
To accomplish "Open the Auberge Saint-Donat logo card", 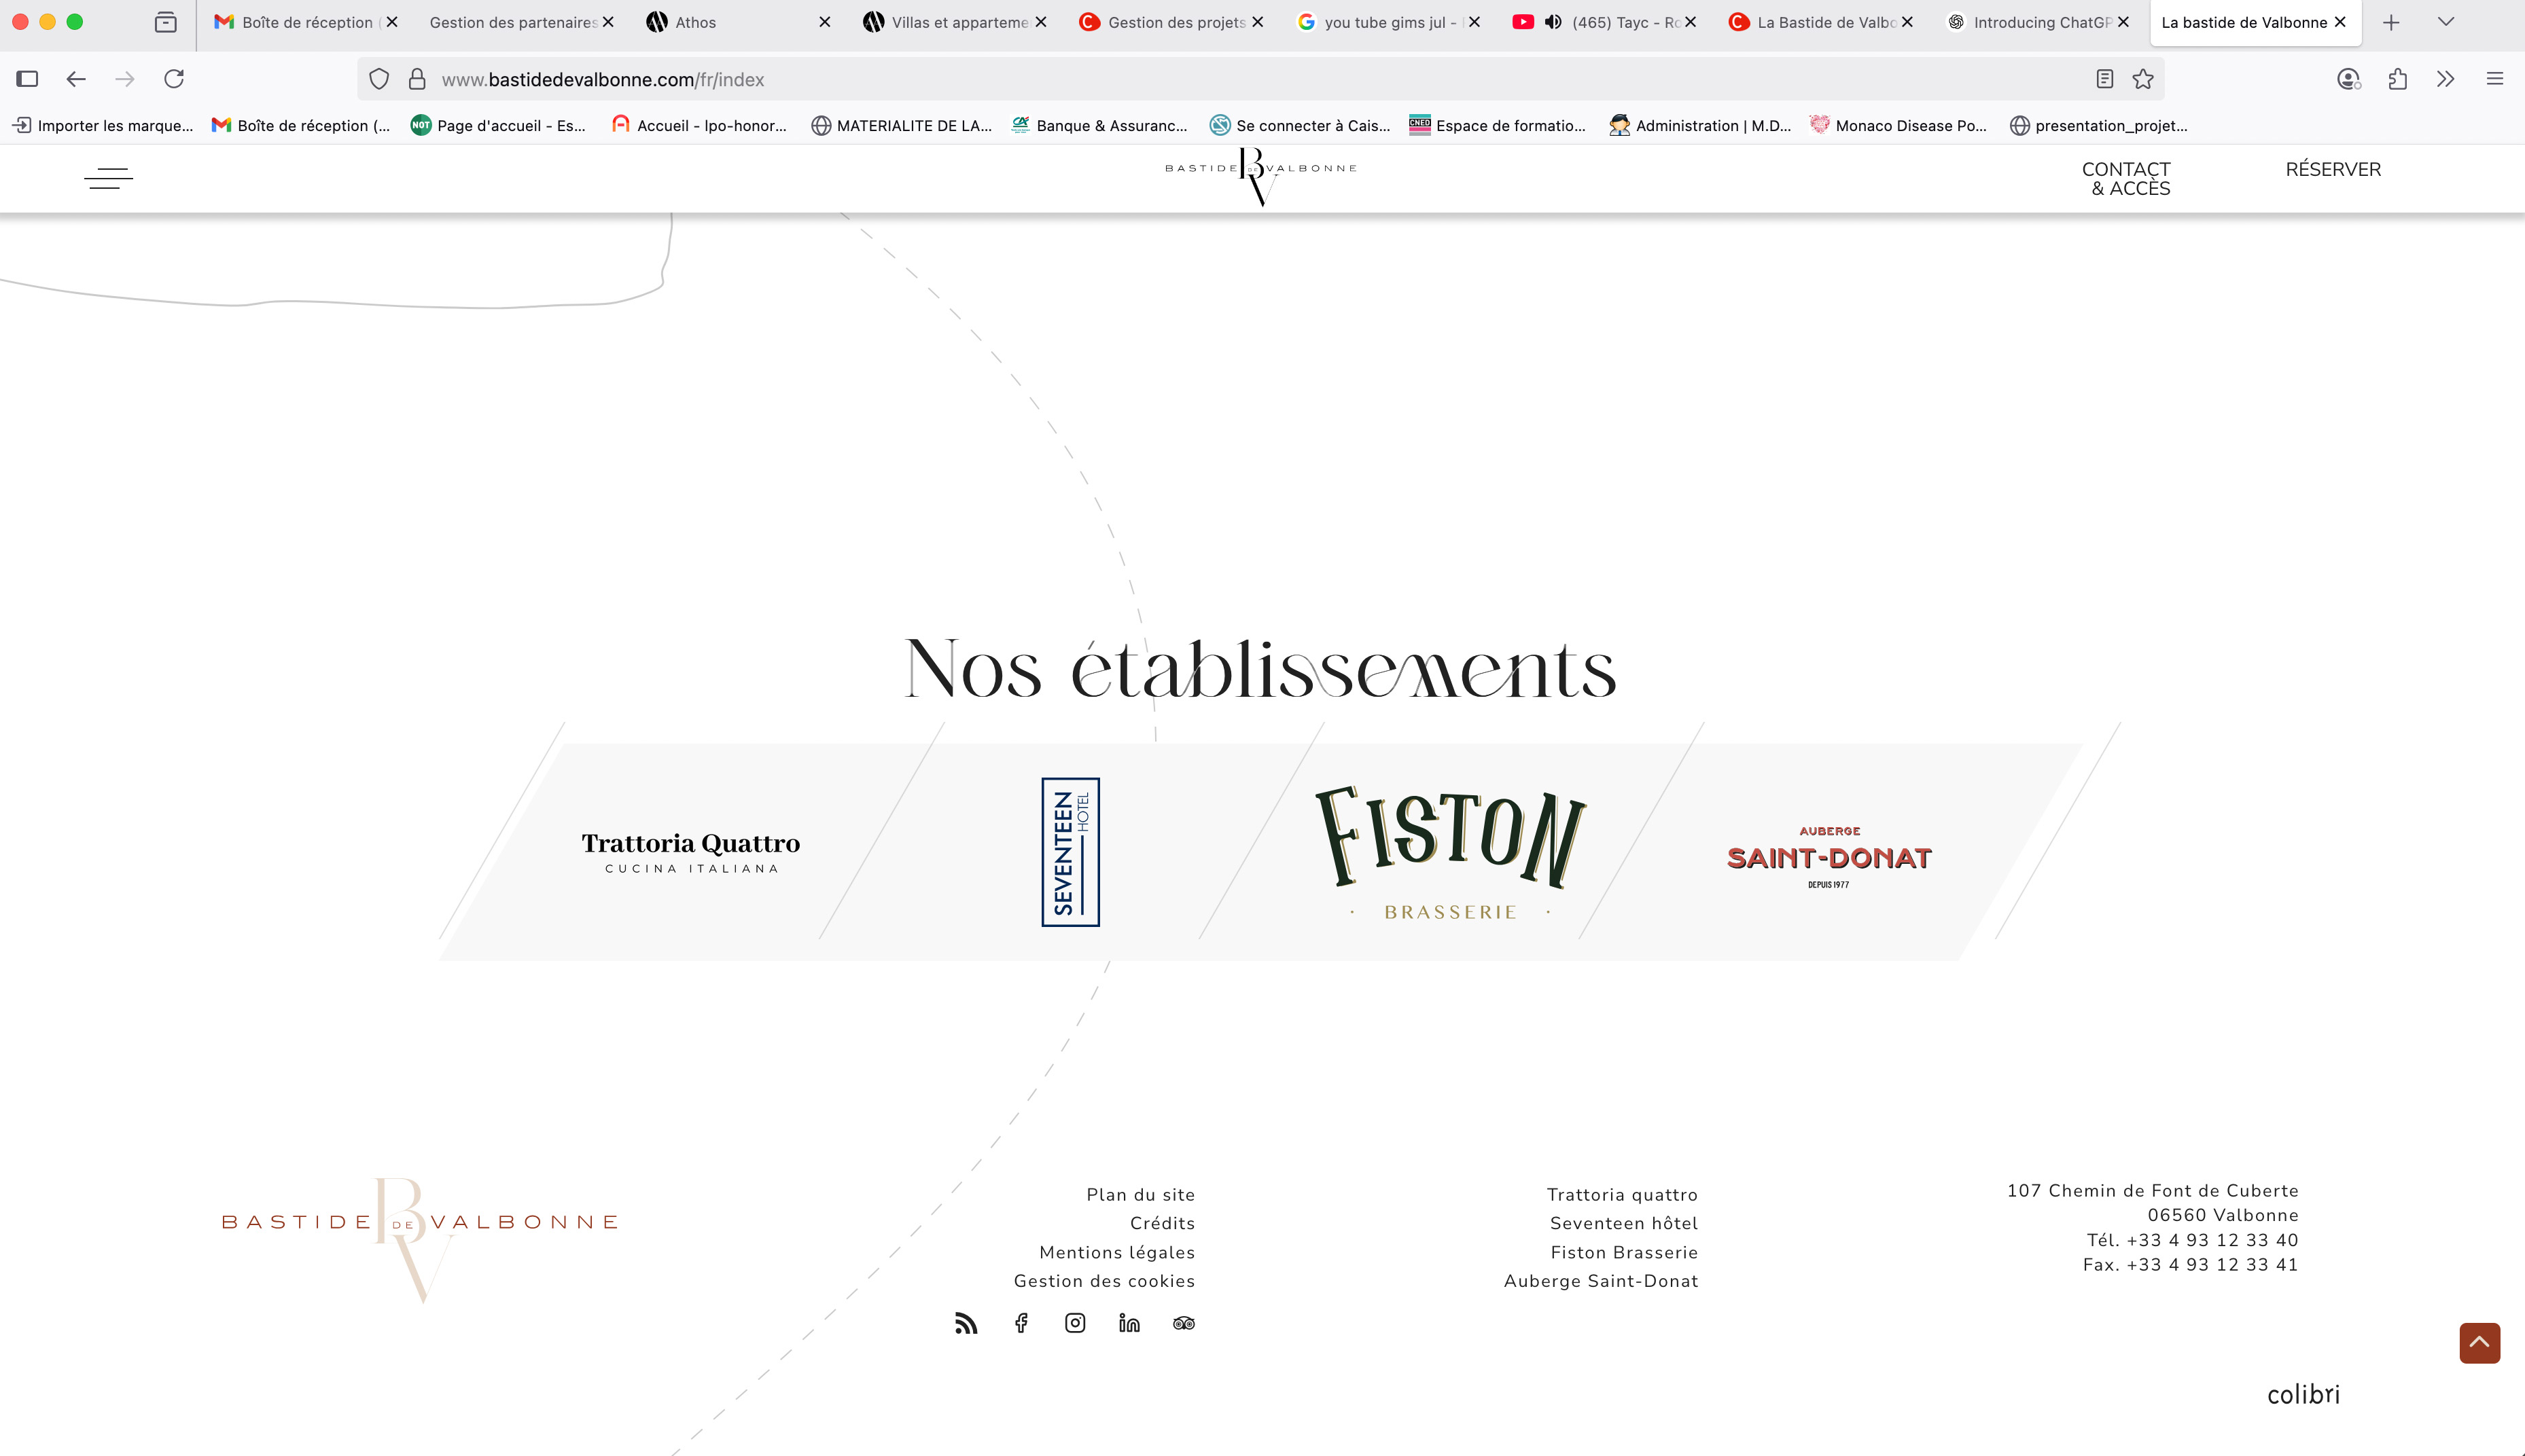I will pos(1829,857).
